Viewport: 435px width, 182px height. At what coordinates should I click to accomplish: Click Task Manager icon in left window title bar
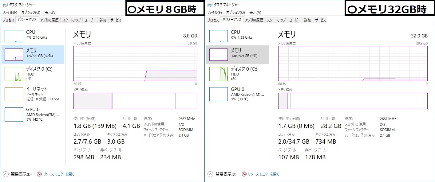(5, 5)
